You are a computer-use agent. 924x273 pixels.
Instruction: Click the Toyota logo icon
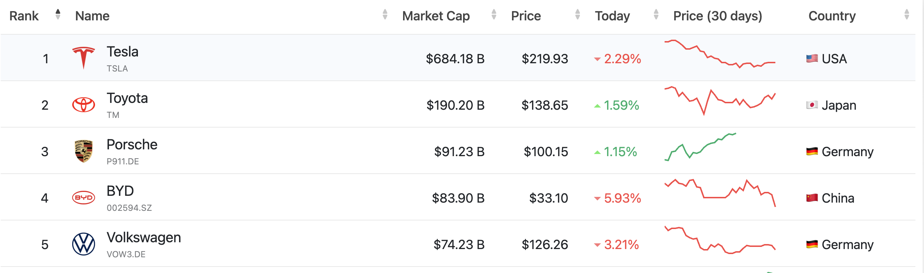click(83, 105)
